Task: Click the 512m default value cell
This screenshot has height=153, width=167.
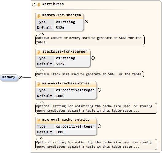Action: (69, 28)
